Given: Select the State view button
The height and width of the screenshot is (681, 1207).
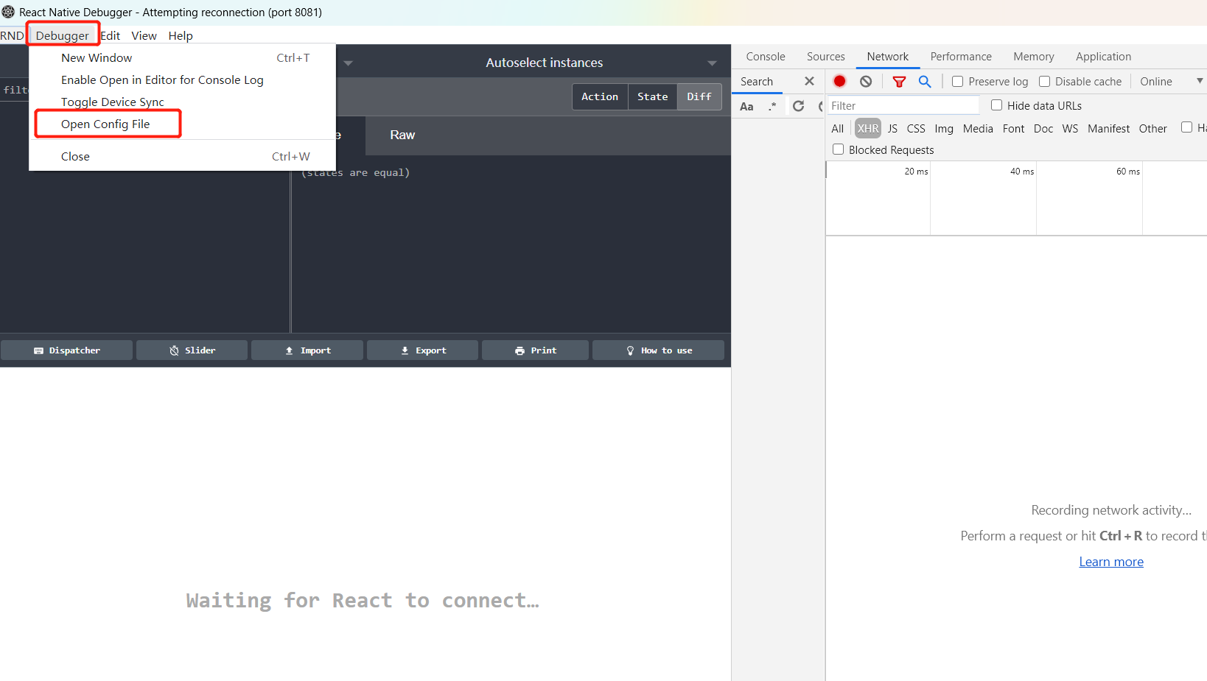Looking at the screenshot, I should [652, 96].
